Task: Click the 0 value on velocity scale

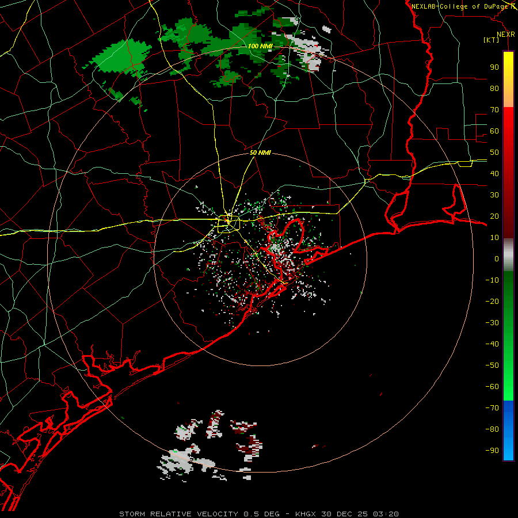Action: [497, 259]
